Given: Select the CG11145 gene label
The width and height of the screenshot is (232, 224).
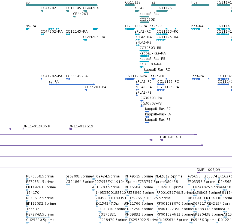Looking at the screenshot, I should pyautogui.click(x=73, y=8).
